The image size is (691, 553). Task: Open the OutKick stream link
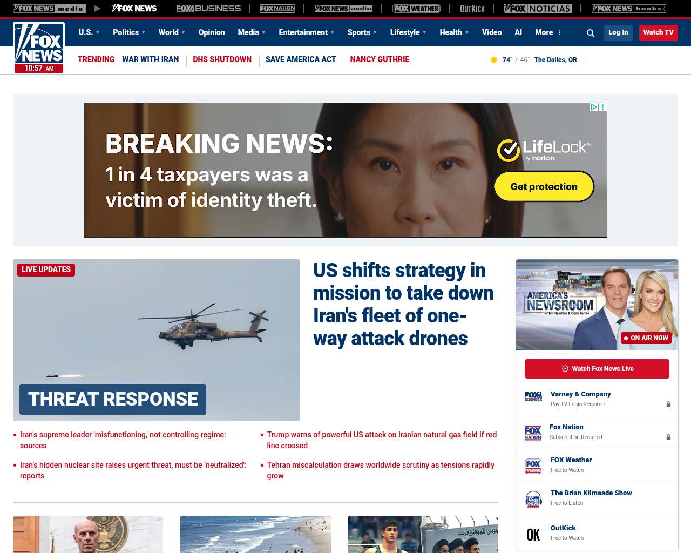pyautogui.click(x=563, y=528)
